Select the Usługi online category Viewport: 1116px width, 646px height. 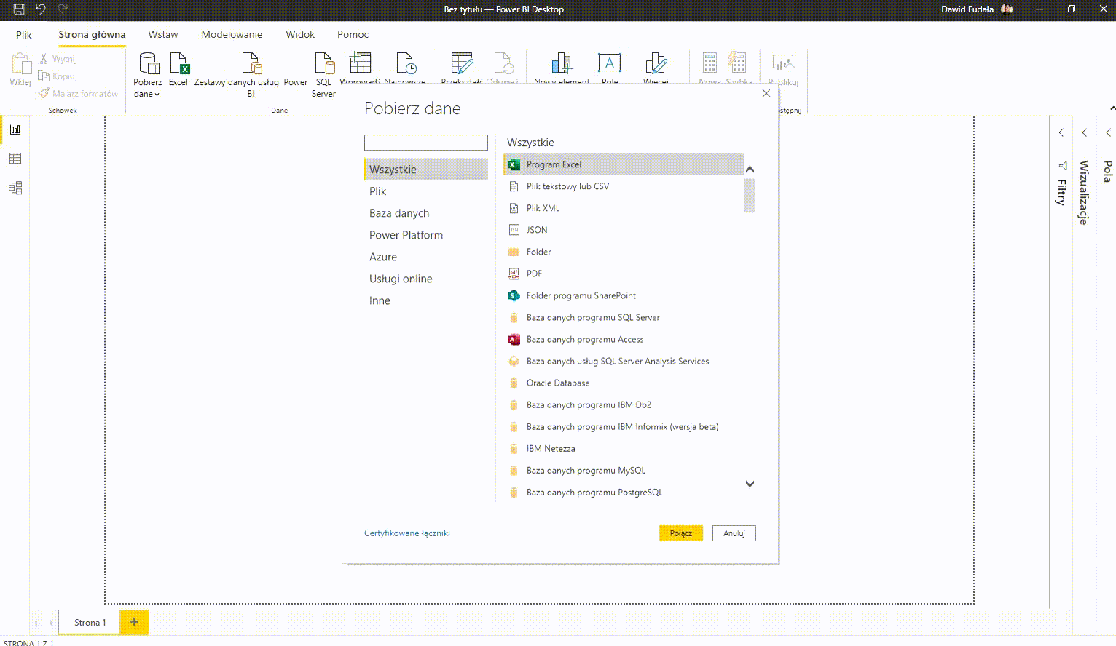[426, 279]
